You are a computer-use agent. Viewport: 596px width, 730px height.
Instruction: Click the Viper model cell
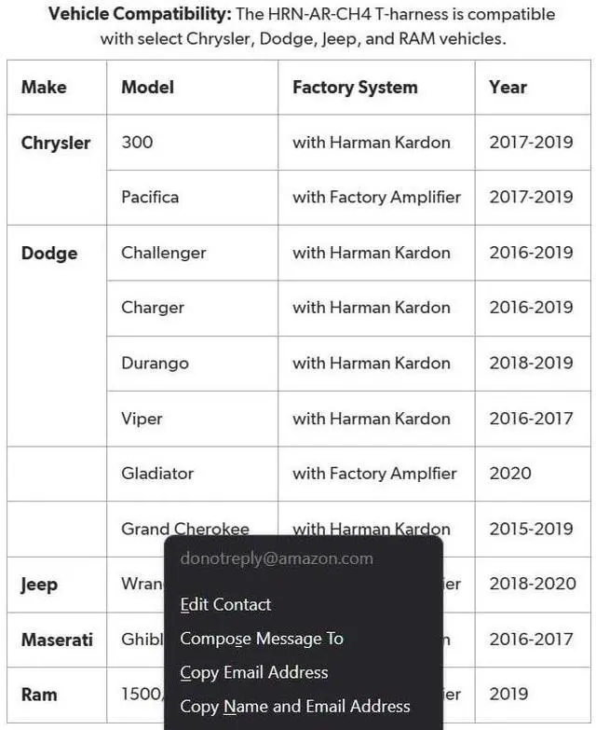point(142,419)
